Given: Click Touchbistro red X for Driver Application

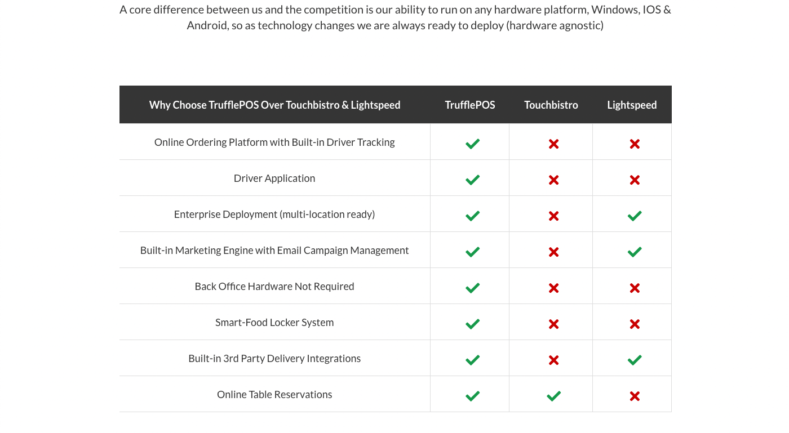Looking at the screenshot, I should click(553, 180).
